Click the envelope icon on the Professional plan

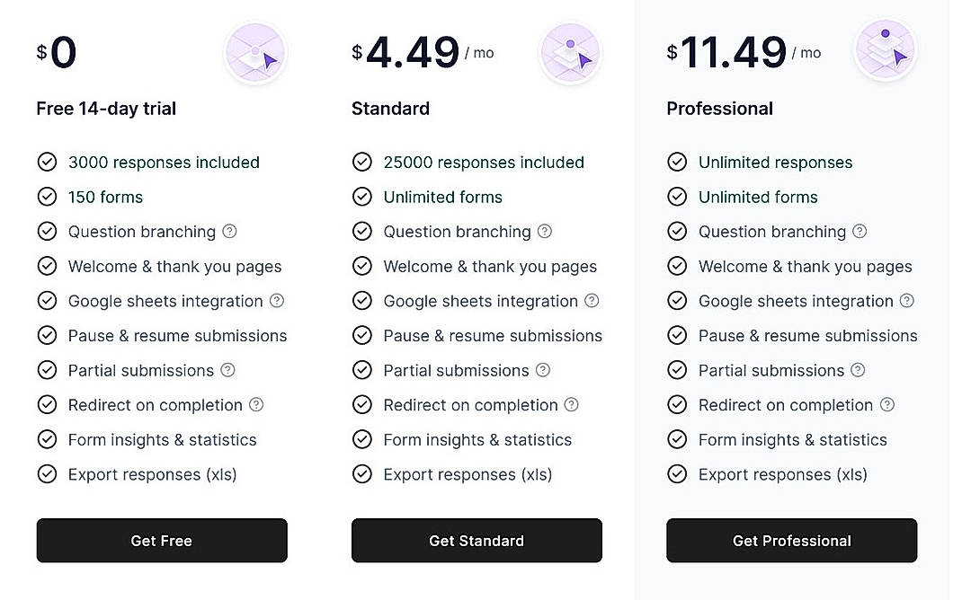coord(886,54)
